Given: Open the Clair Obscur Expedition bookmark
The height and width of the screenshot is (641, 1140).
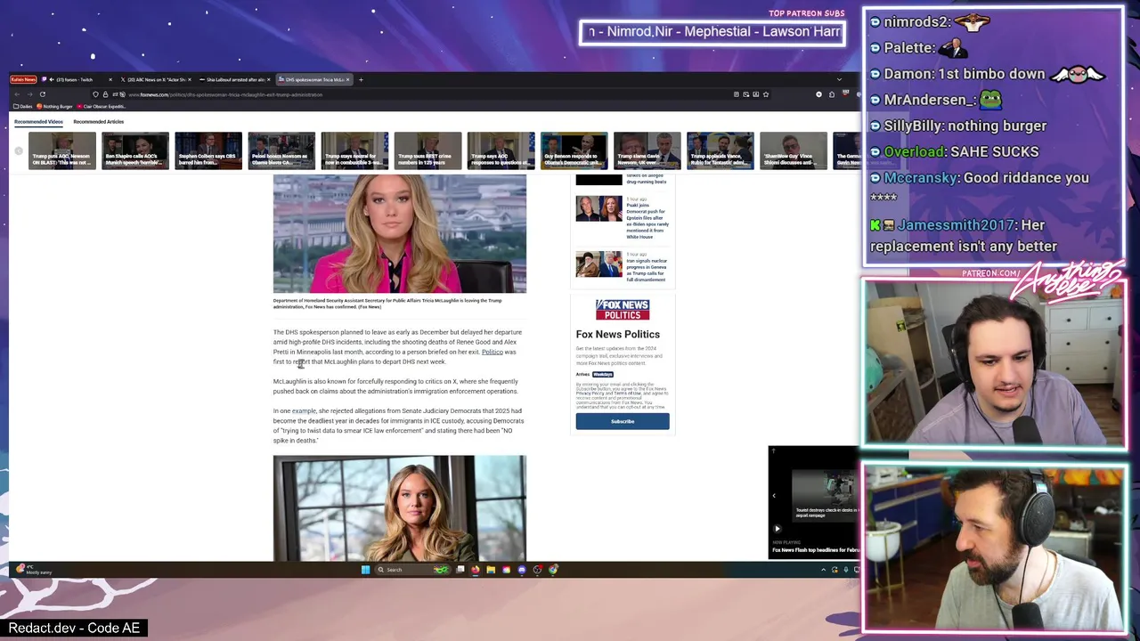Looking at the screenshot, I should [102, 106].
